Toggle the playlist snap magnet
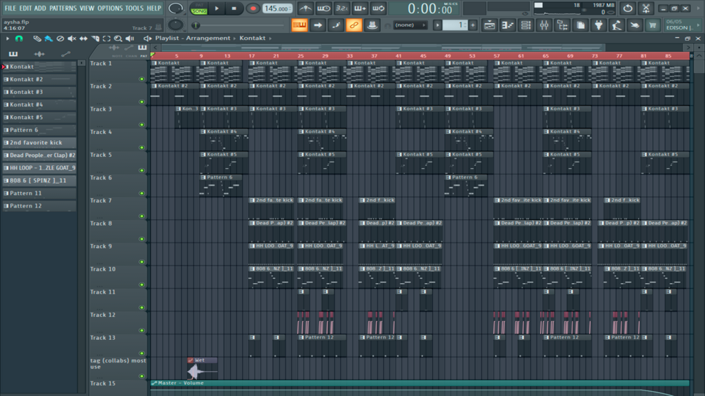 [x=19, y=39]
